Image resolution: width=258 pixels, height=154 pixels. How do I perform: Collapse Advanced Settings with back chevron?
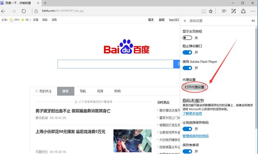pos(185,20)
